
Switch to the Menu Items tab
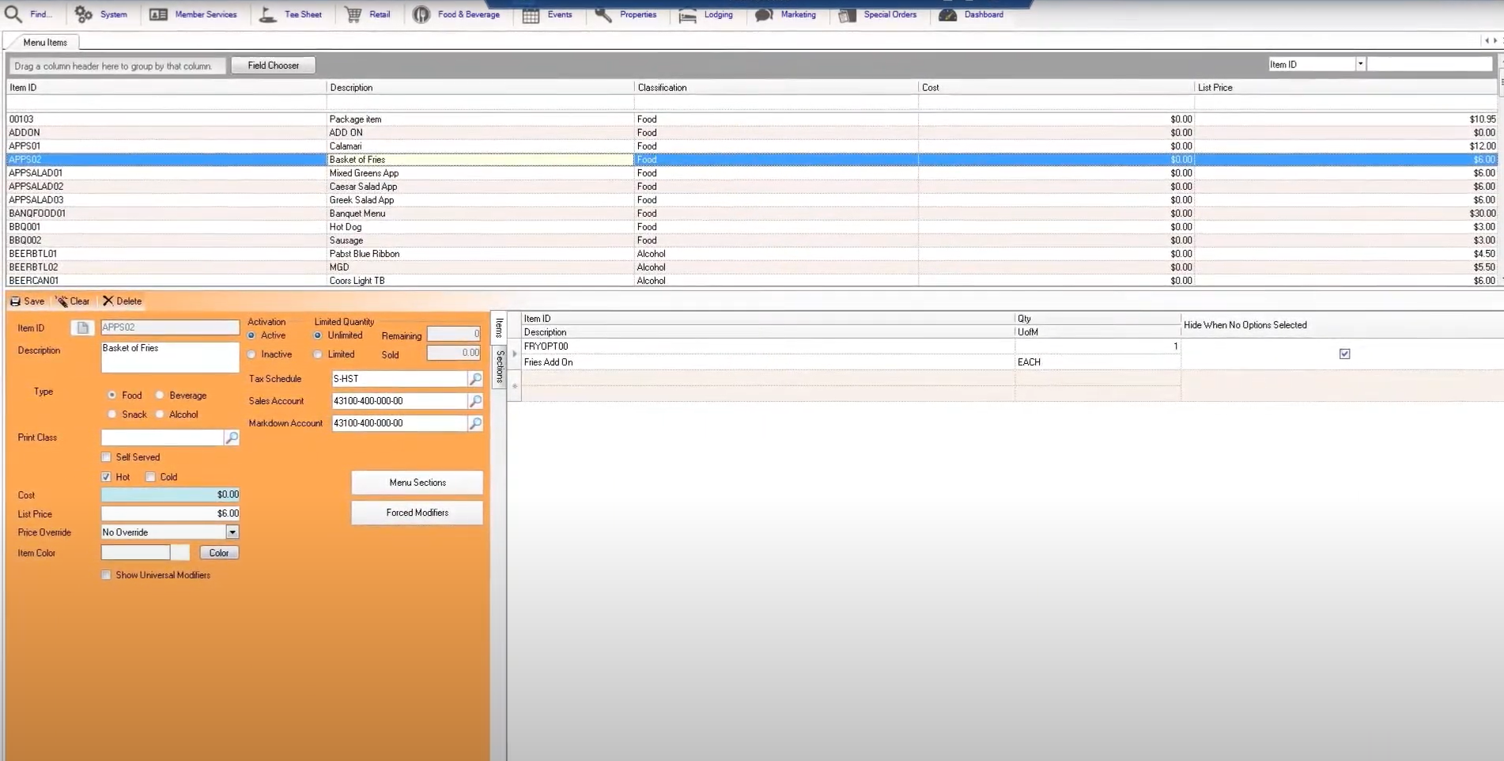(x=43, y=42)
